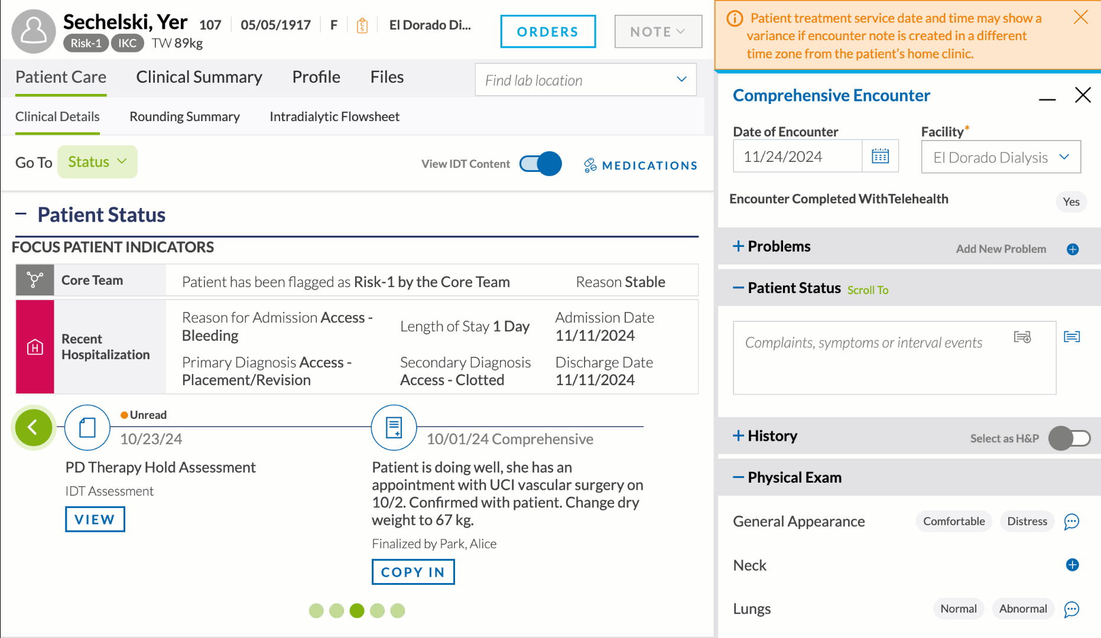Click the IKC patient badge
The image size is (1101, 638).
127,43
